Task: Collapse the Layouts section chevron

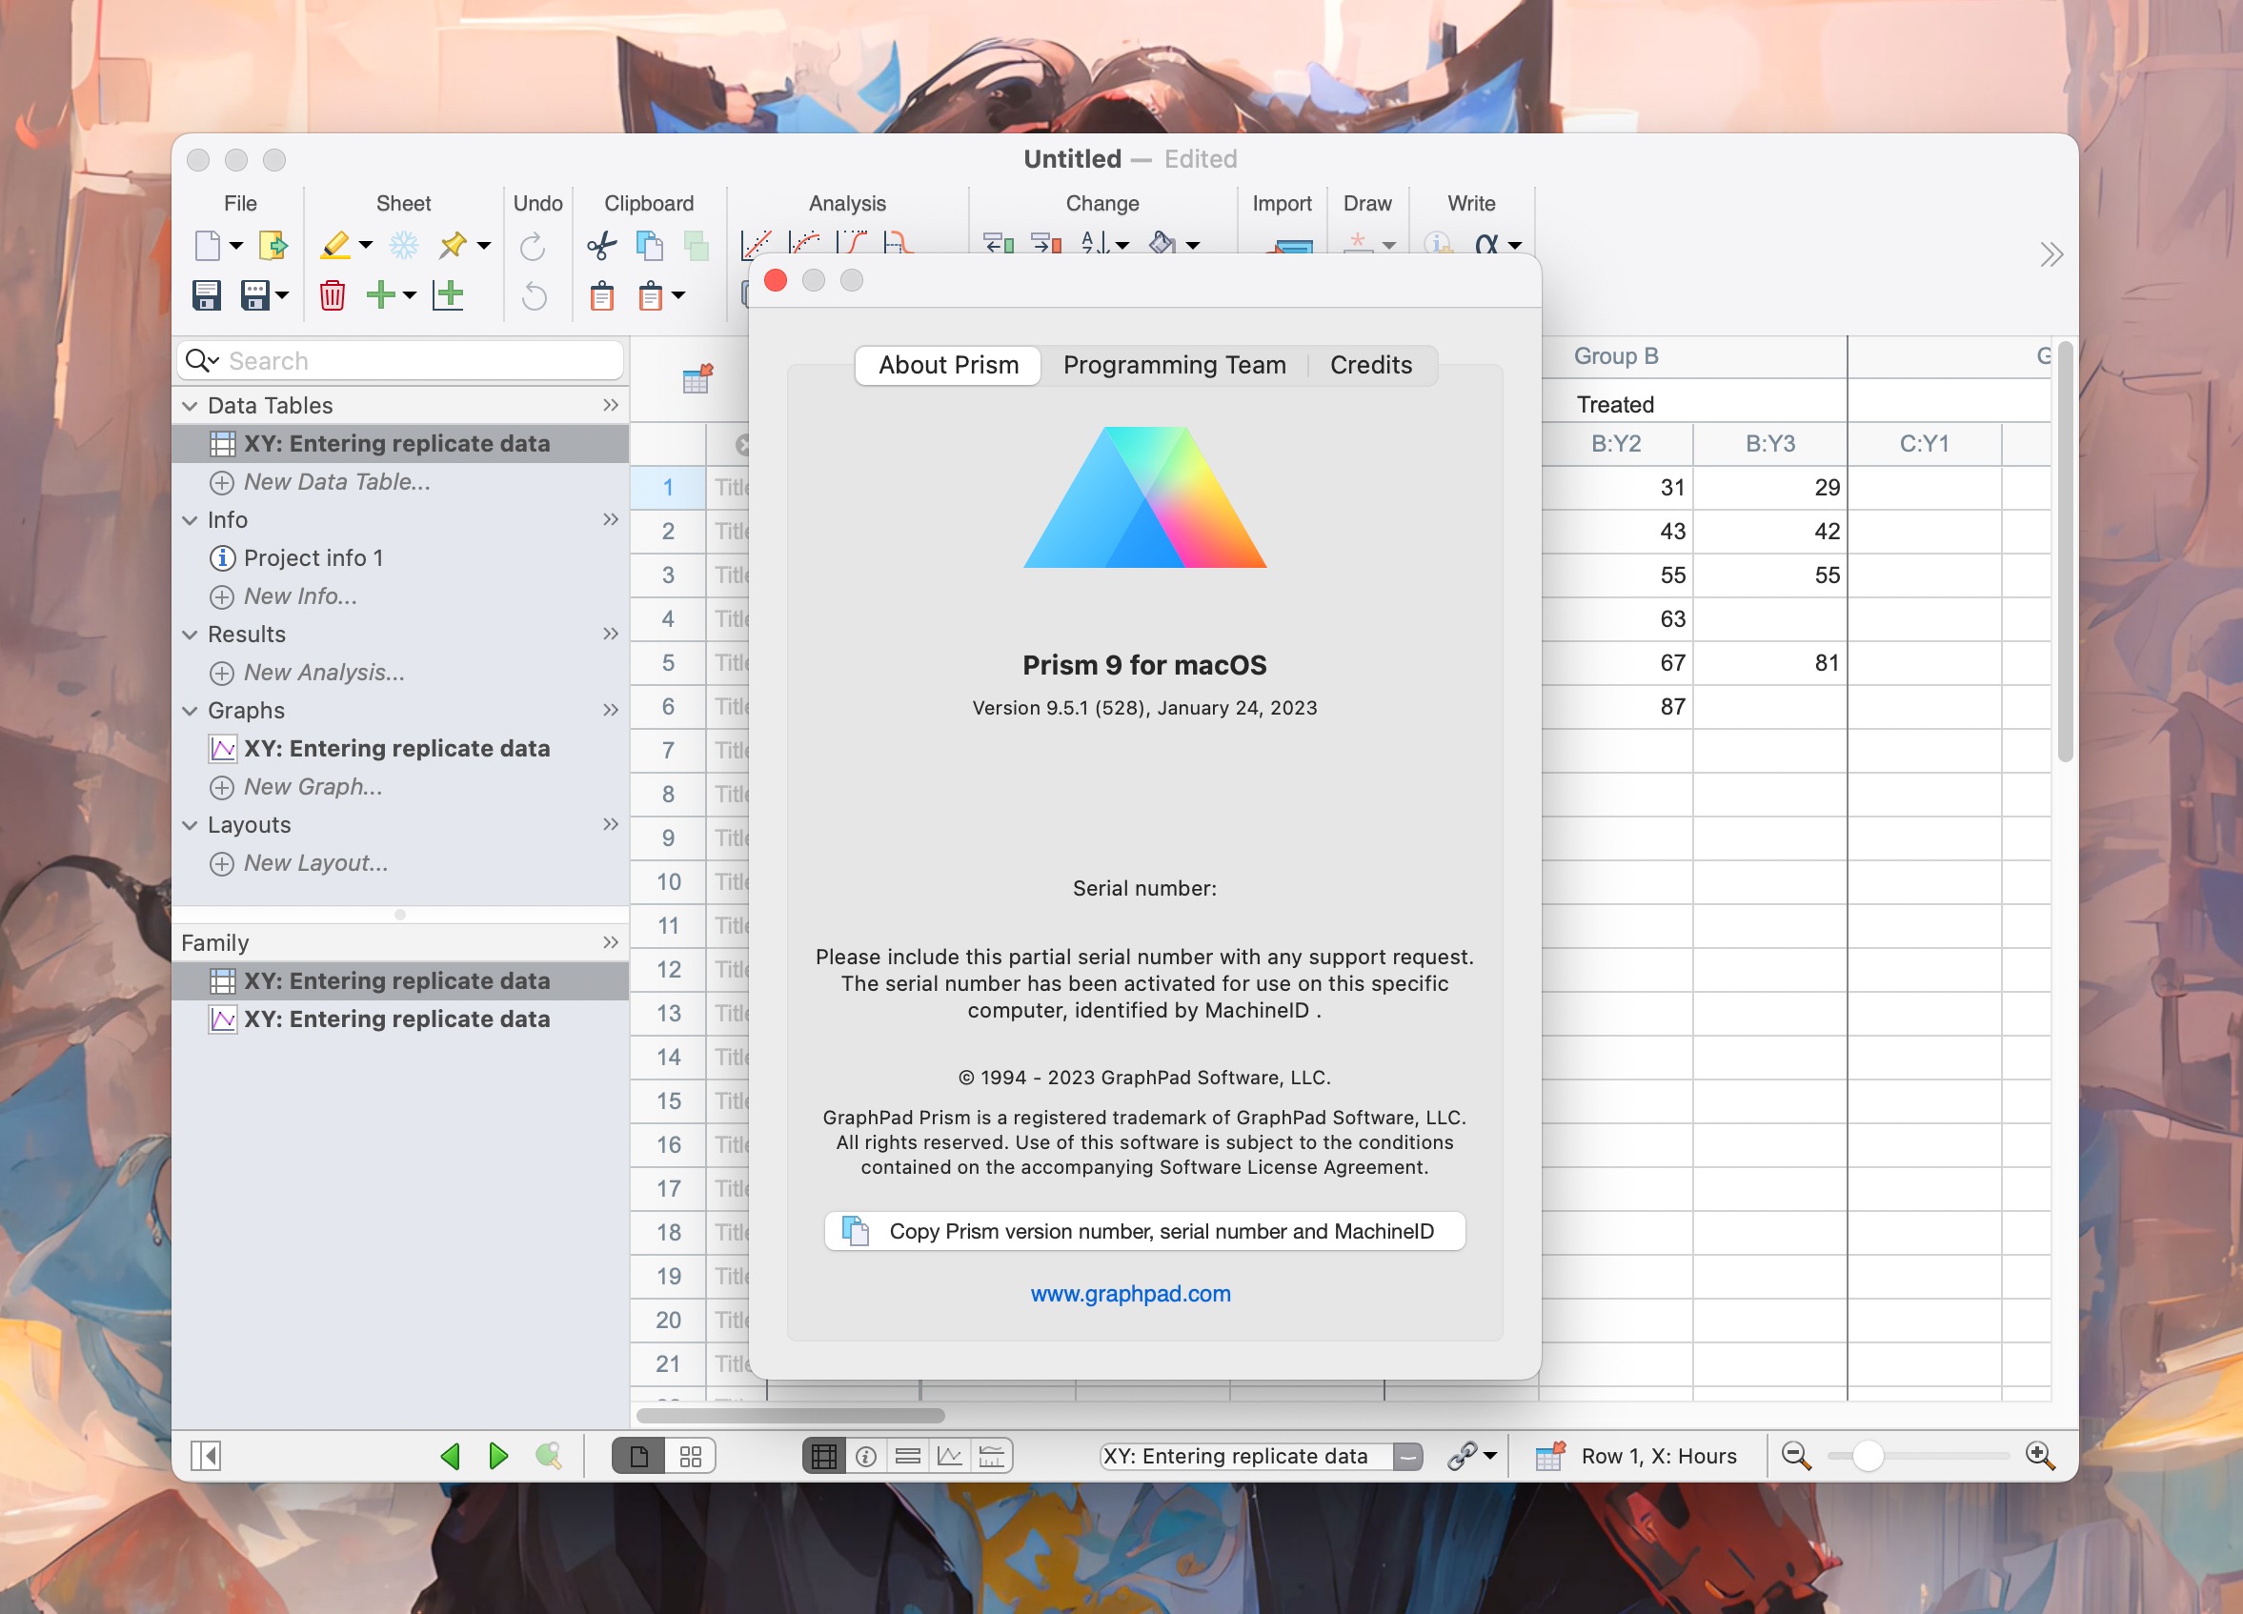Action: click(190, 826)
